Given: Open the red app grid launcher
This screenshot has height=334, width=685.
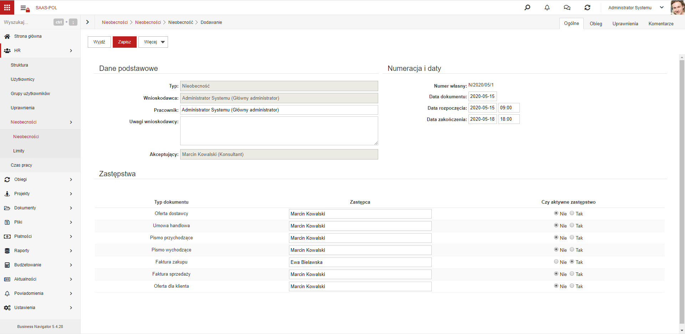Looking at the screenshot, I should pyautogui.click(x=7, y=7).
